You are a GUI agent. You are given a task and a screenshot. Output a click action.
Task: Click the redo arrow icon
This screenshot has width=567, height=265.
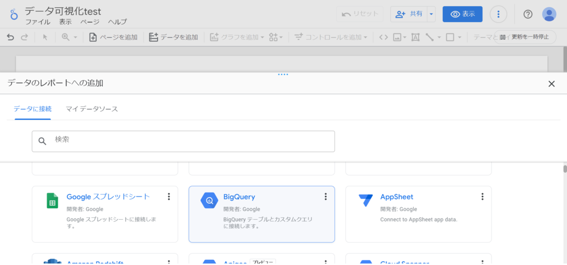24,37
